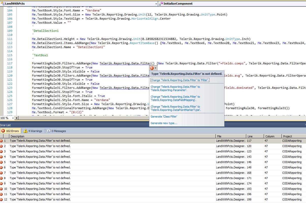Screen dimensions: 306x203
Task: Click the red error smart tag icon
Action: [x=152, y=68]
